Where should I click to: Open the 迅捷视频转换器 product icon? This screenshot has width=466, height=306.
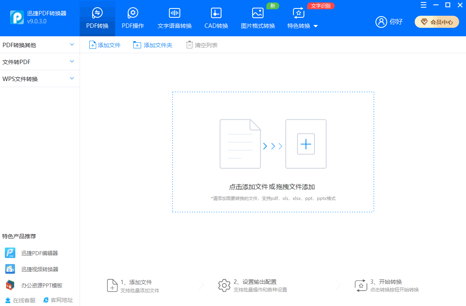pyautogui.click(x=10, y=269)
